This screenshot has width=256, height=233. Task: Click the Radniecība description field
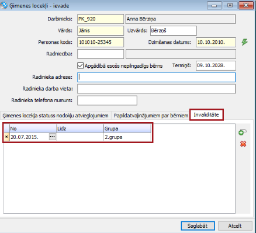click(x=181, y=54)
